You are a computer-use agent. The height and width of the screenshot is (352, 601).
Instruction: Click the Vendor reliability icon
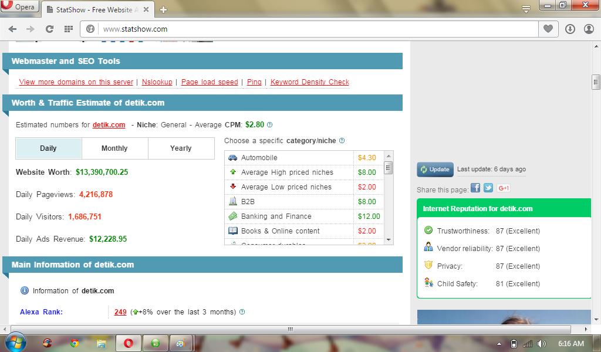[x=428, y=247]
